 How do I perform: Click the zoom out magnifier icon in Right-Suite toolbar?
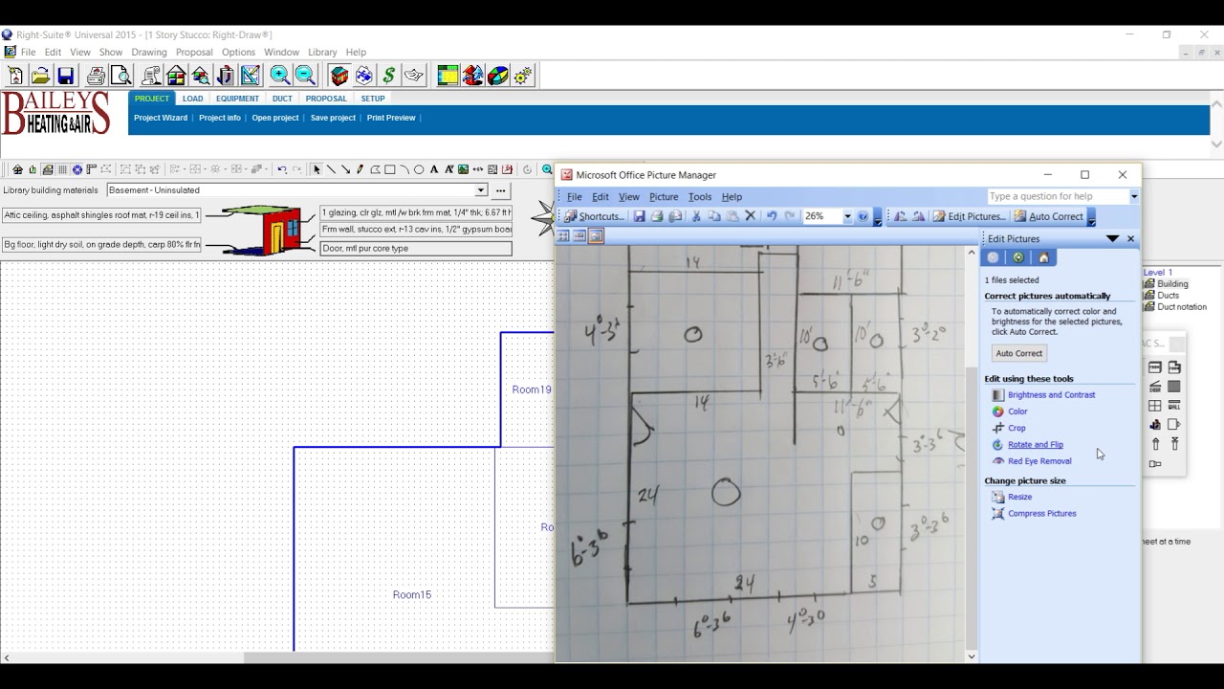305,76
